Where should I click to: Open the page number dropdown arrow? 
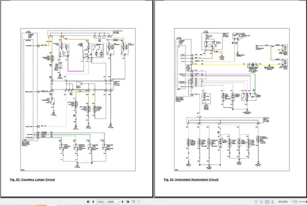click(119, 202)
